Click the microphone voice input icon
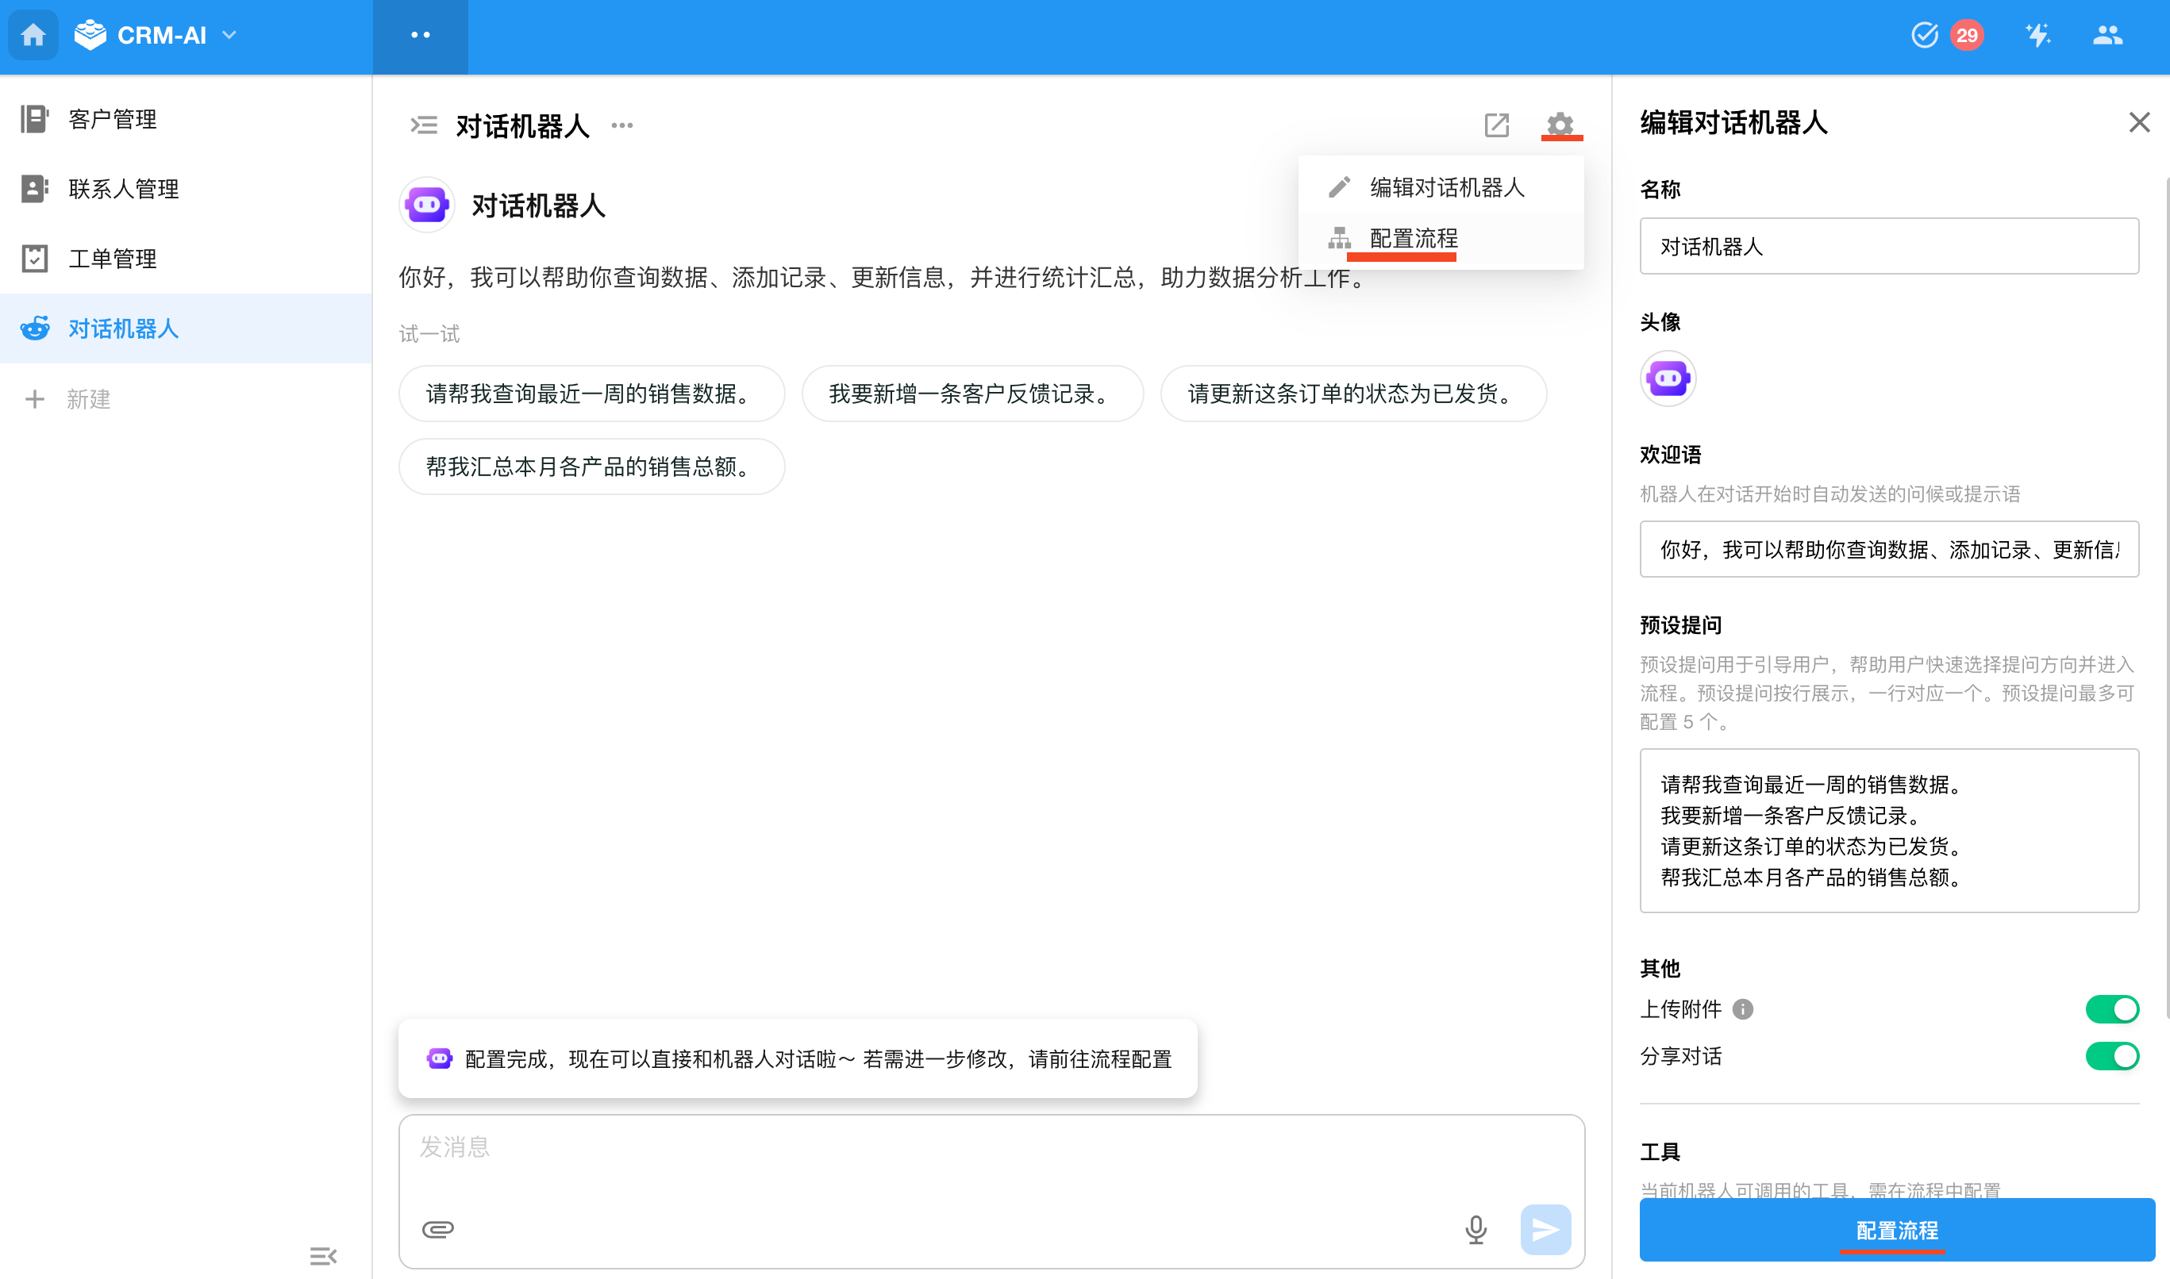Viewport: 2170px width, 1279px height. tap(1476, 1228)
